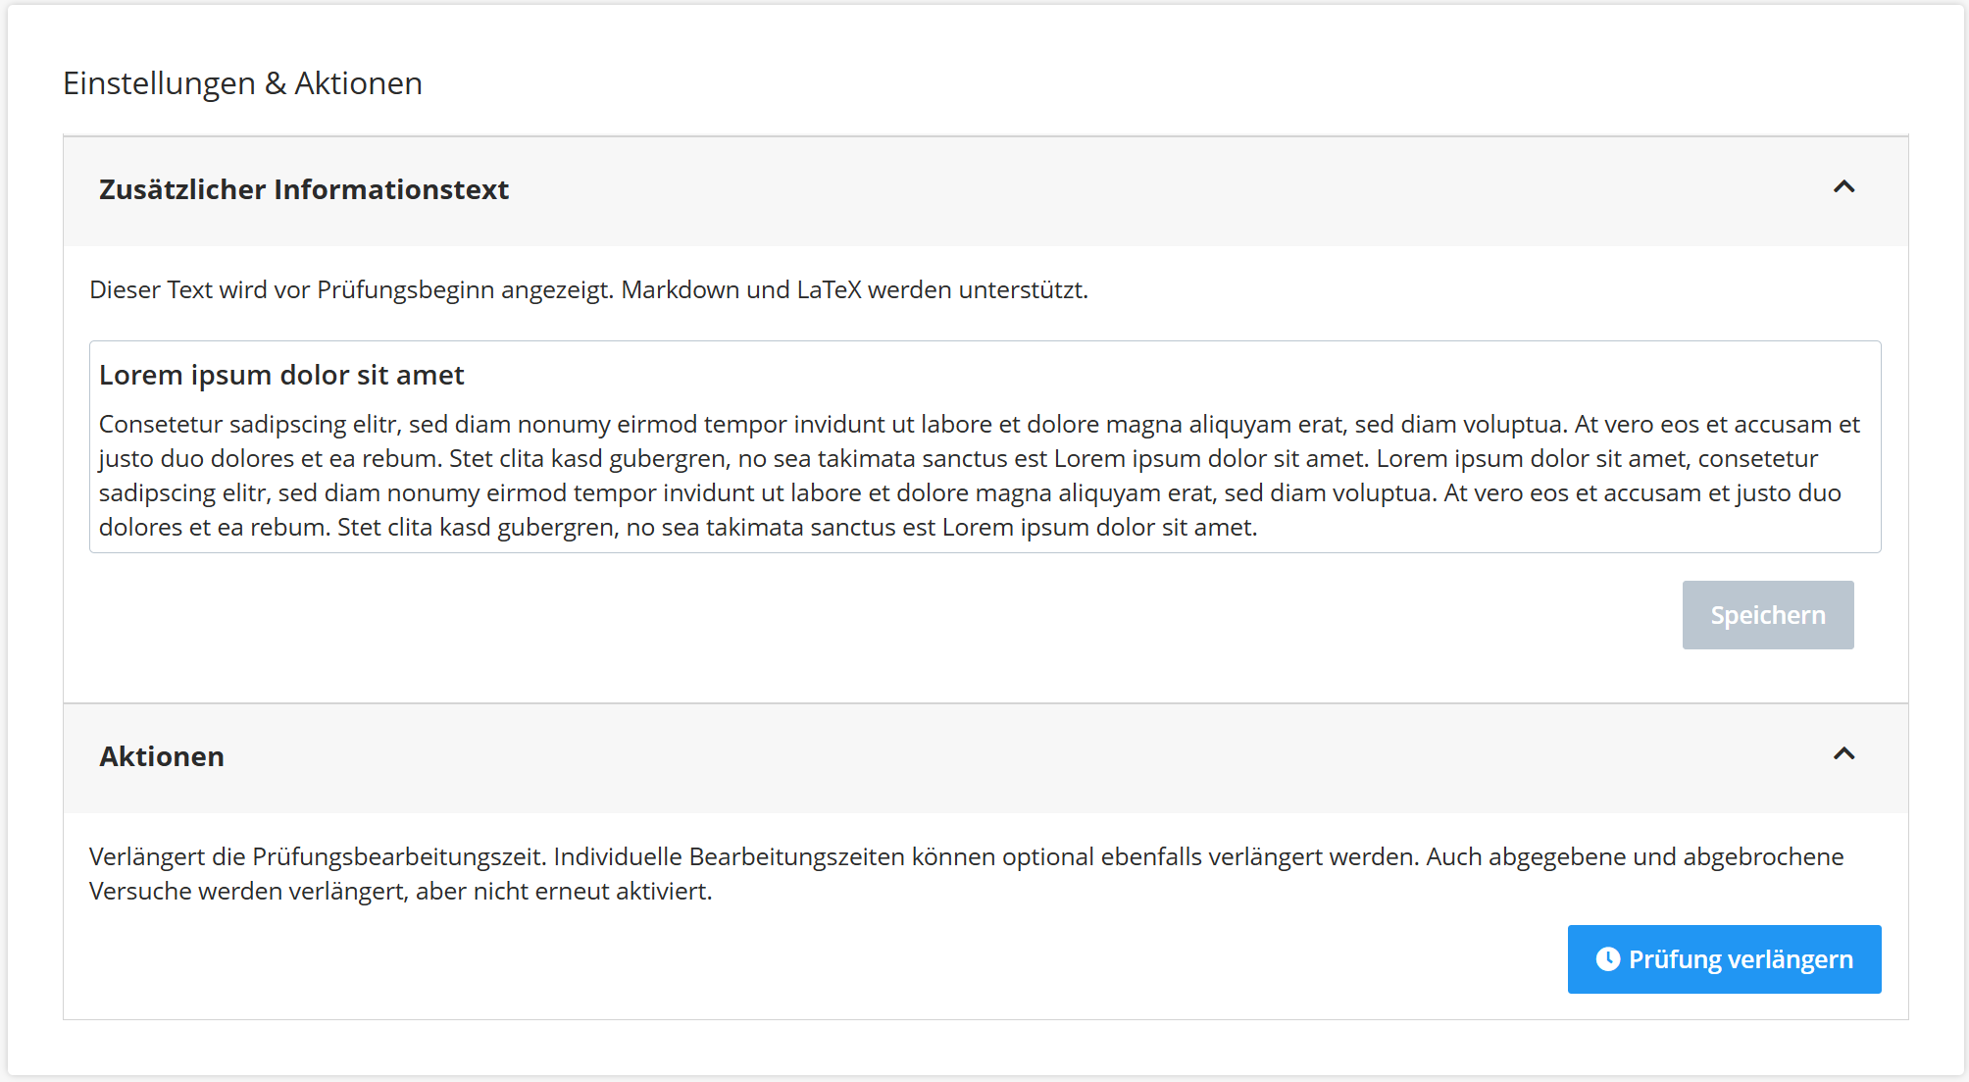This screenshot has height=1082, width=1969.
Task: Select the Verlängert description text under Aktionen
Action: click(883, 873)
